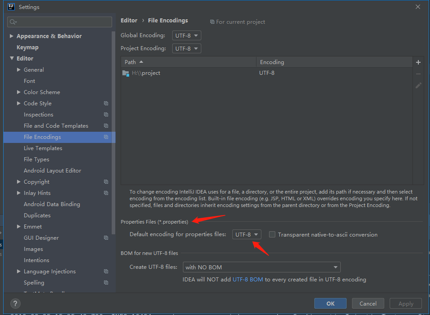Open Images settings
The width and height of the screenshot is (430, 315).
tap(33, 249)
